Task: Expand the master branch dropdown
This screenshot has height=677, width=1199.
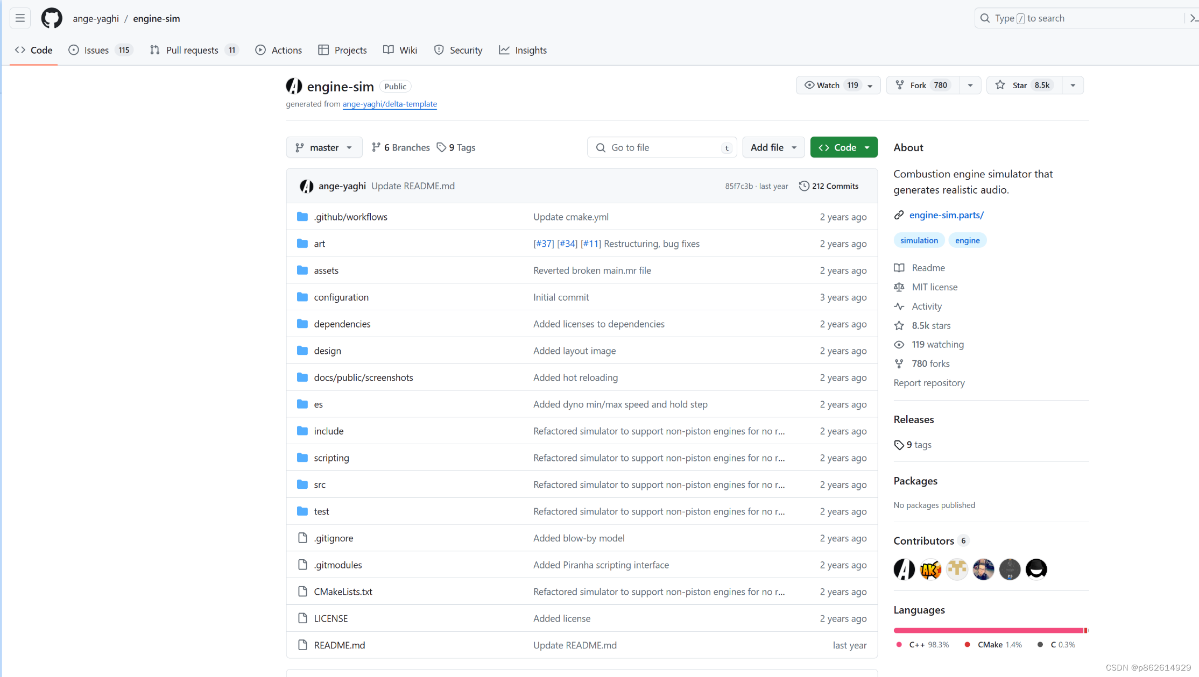Action: coord(324,147)
